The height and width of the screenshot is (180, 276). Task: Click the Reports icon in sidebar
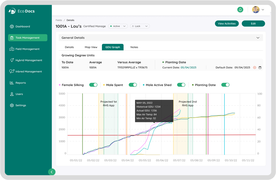tap(12, 83)
